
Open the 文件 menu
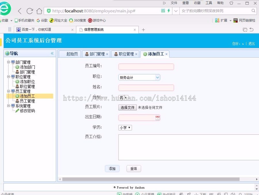tap(174, 3)
